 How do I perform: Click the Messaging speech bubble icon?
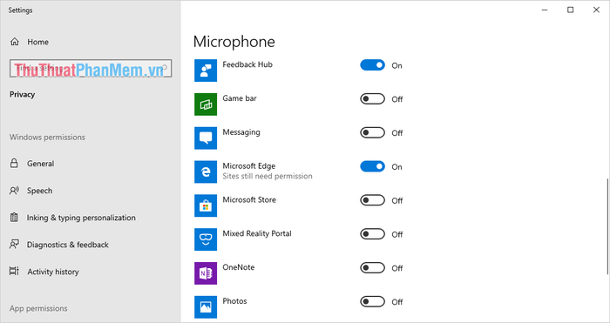coord(206,138)
